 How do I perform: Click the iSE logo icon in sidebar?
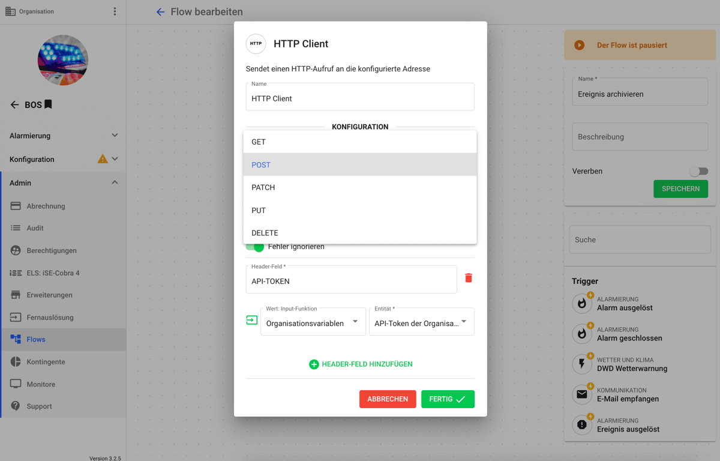(16, 273)
